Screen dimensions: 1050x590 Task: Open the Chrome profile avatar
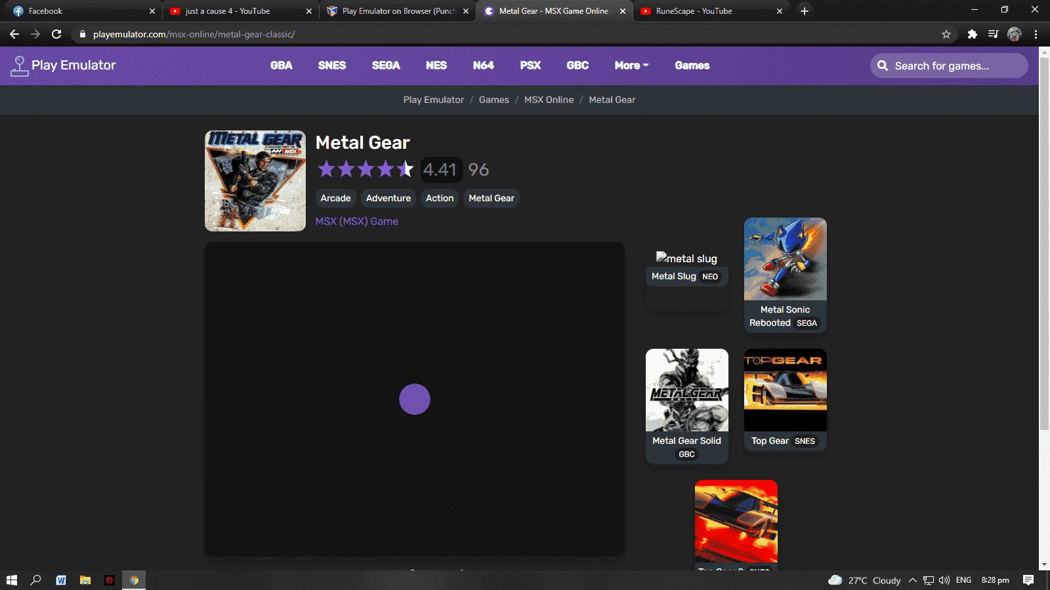[1015, 34]
